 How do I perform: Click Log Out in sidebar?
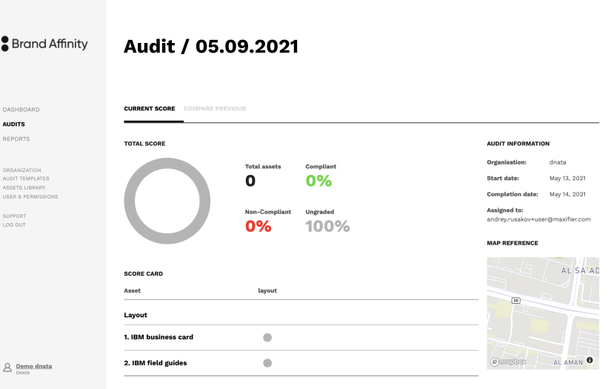(x=14, y=225)
